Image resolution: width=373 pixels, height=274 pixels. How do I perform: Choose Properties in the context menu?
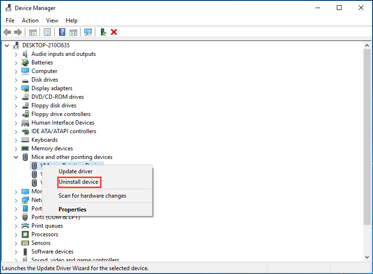point(72,209)
